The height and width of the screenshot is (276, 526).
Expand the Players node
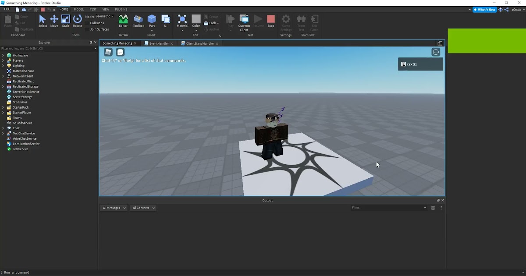pos(3,60)
